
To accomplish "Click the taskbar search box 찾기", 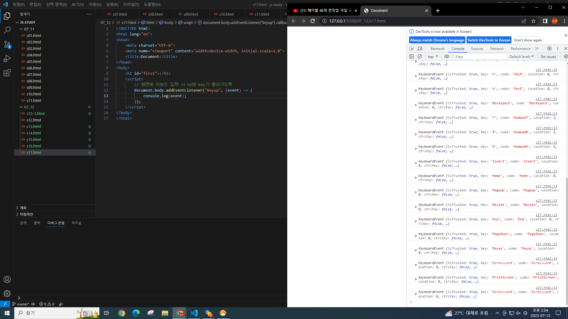I will [57, 313].
